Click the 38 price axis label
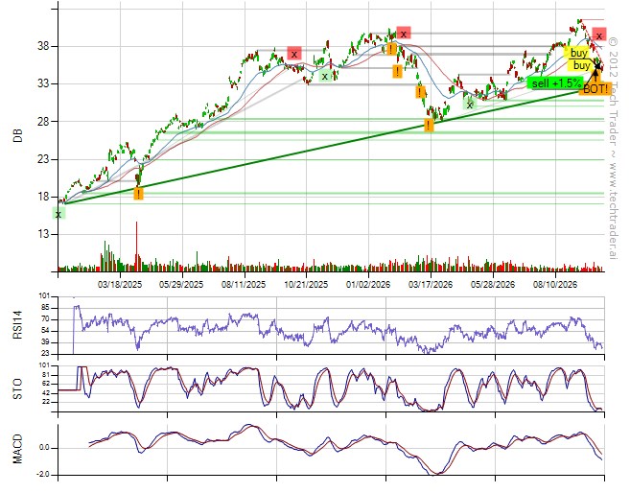Image resolution: width=630 pixels, height=493 pixels. [44, 46]
